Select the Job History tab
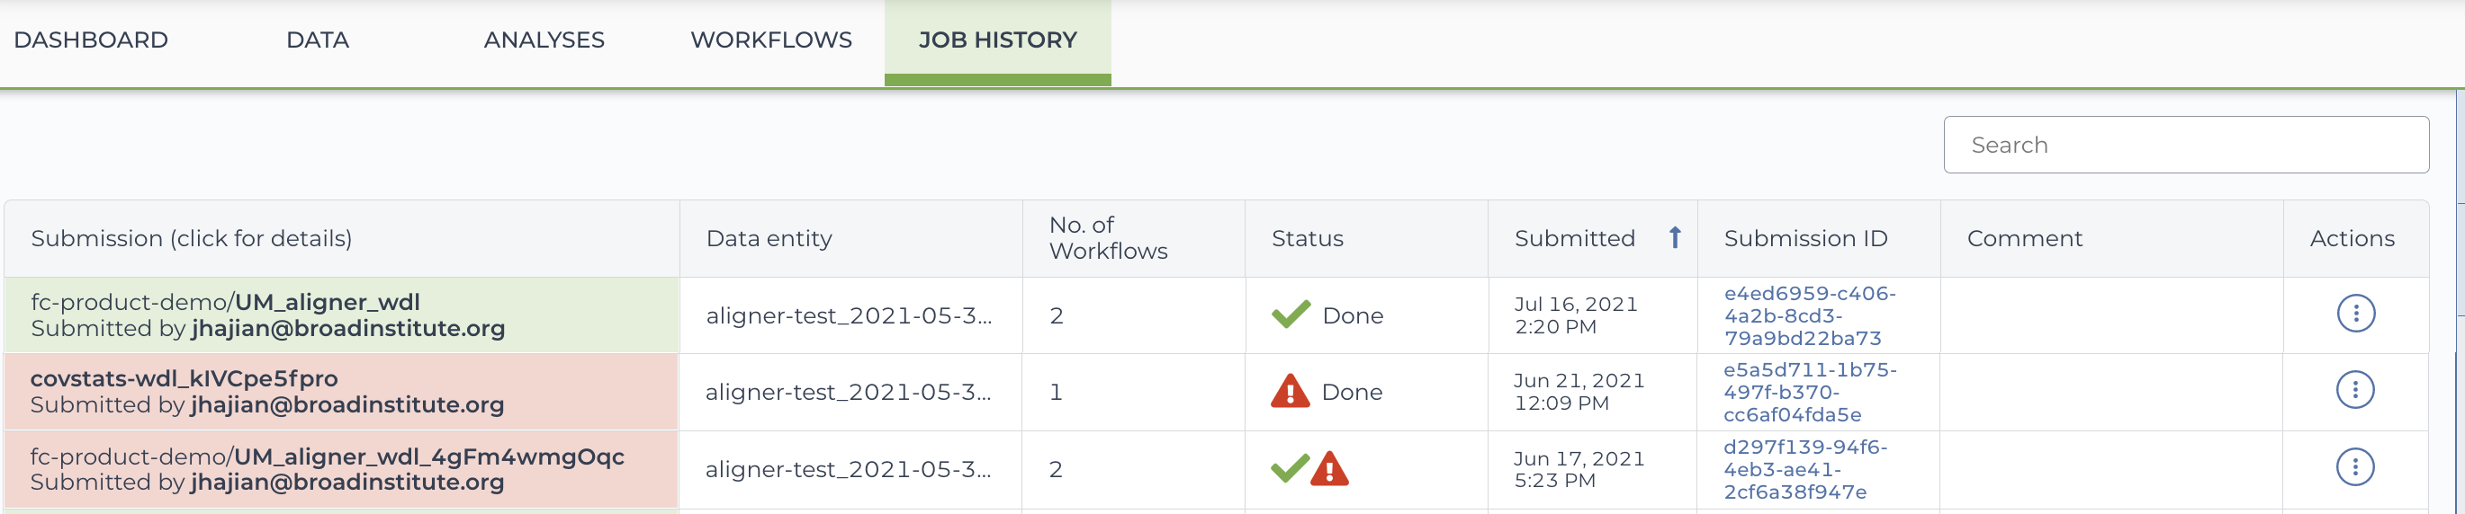The image size is (2465, 514). (x=997, y=42)
